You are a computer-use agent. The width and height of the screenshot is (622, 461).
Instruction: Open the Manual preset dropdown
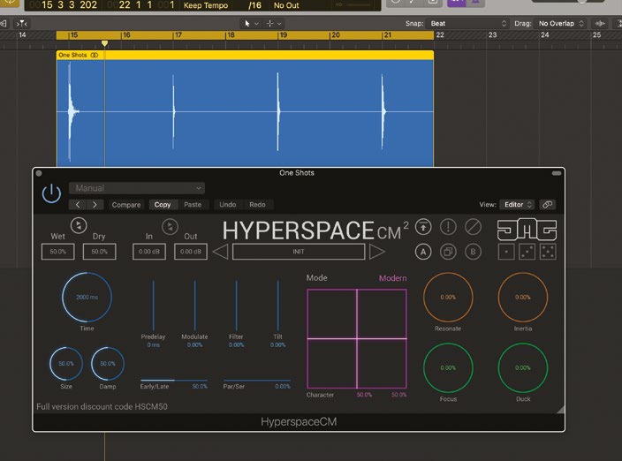[x=136, y=188]
